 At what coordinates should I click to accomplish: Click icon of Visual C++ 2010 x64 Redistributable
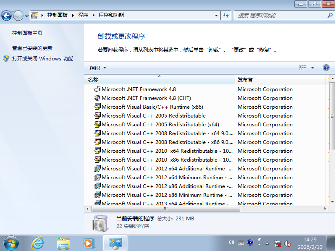tap(97, 151)
